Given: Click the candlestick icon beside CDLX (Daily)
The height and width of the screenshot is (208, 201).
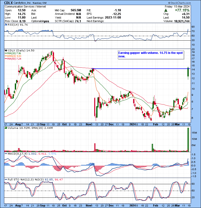Looking at the screenshot, I should coord(6,50).
